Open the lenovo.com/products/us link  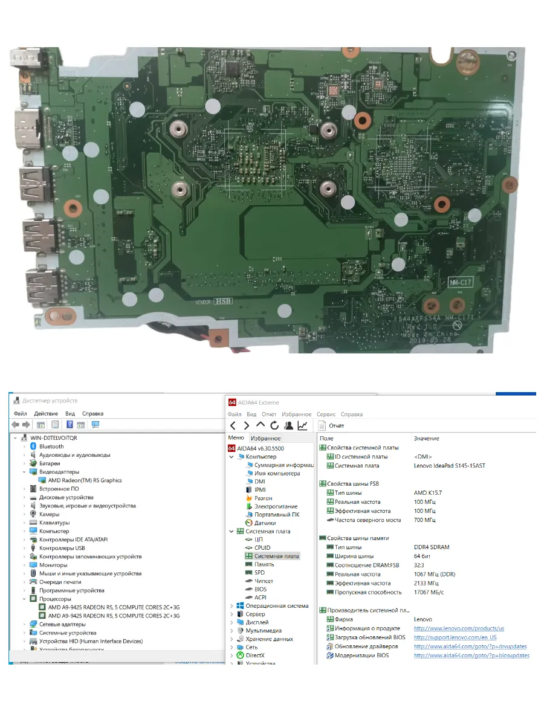(459, 628)
